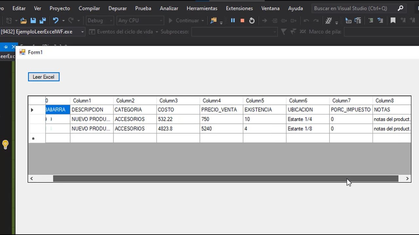
Task: Click the thread filter funnel icon
Action: point(284,32)
